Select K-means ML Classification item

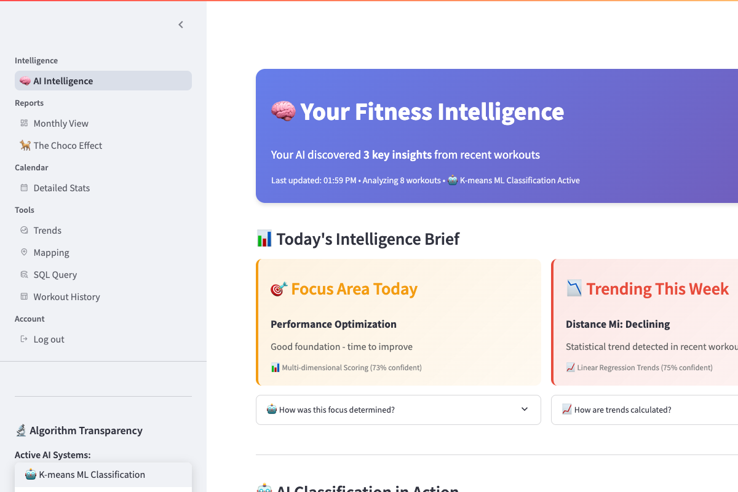[92, 475]
